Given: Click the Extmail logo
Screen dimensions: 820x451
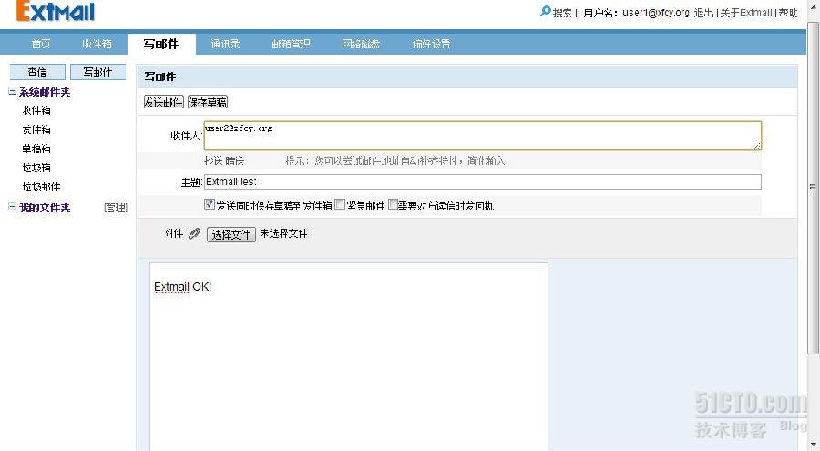Looking at the screenshot, I should pyautogui.click(x=56, y=11).
